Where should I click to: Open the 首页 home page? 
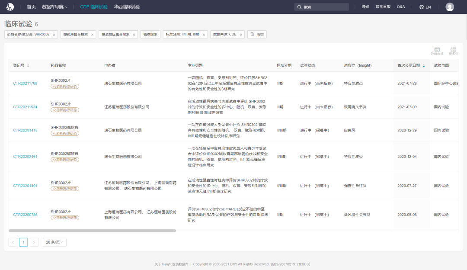pyautogui.click(x=31, y=7)
